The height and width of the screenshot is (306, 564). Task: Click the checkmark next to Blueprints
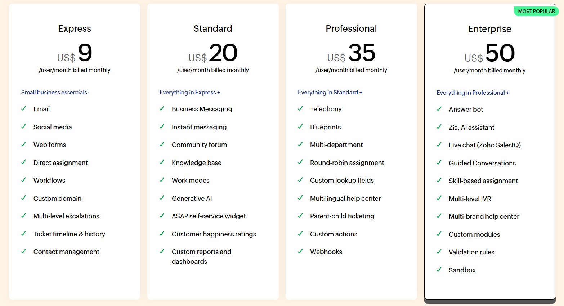coord(300,127)
